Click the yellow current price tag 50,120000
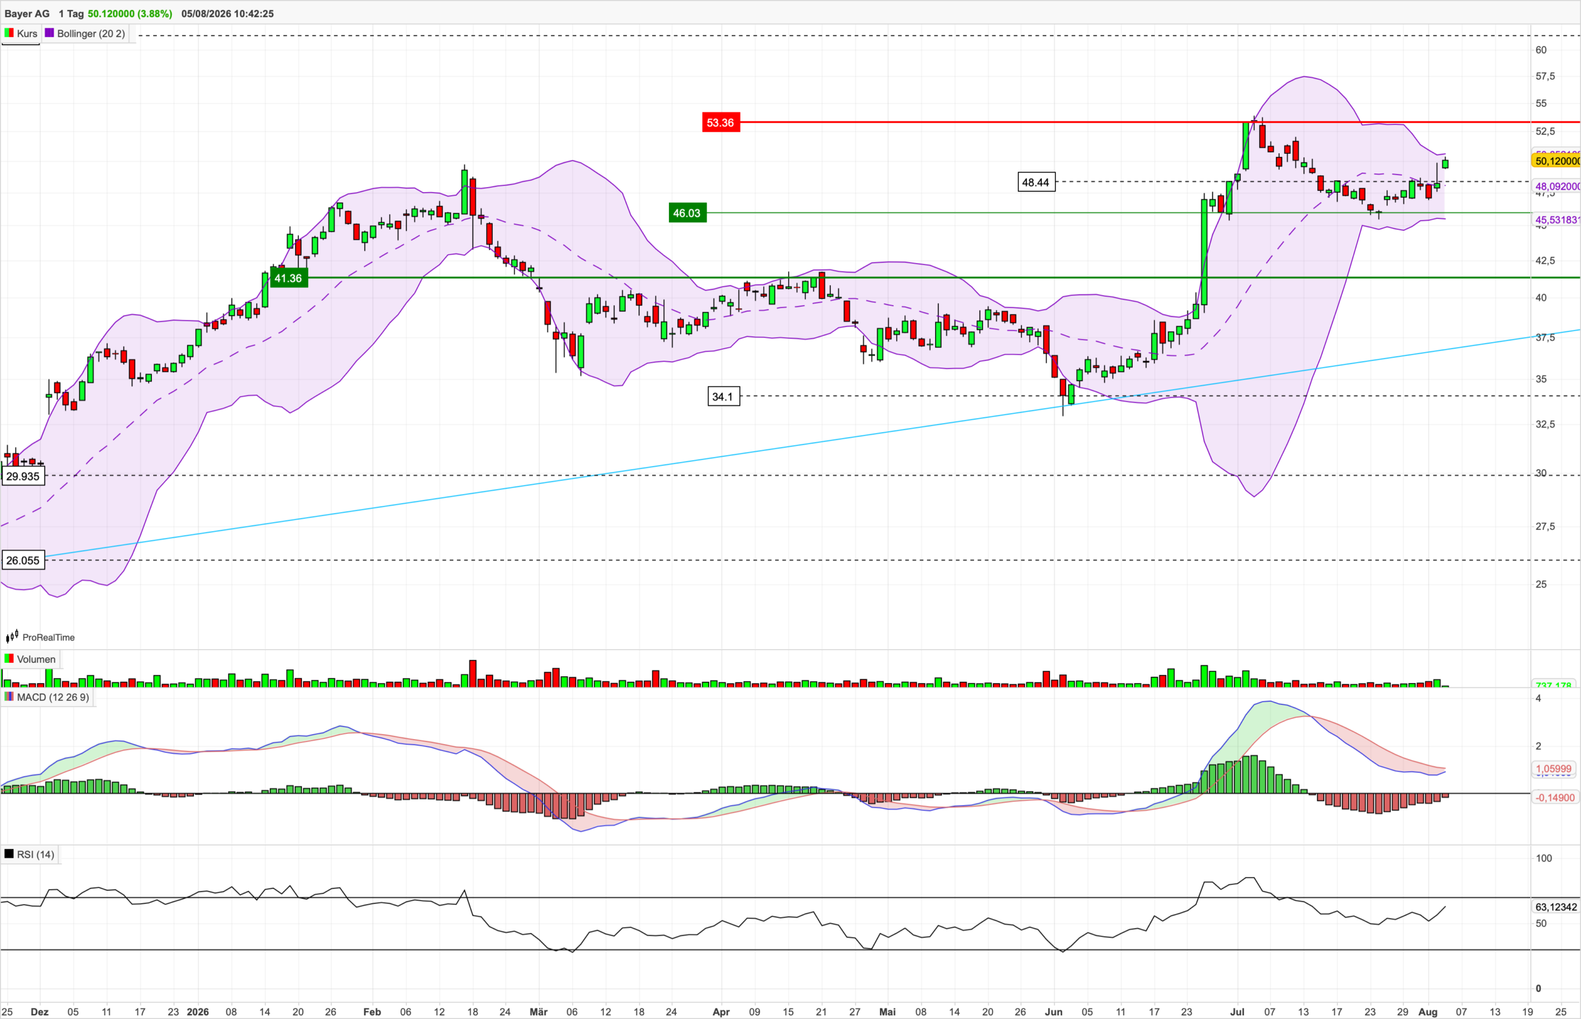The width and height of the screenshot is (1581, 1019). 1556,161
